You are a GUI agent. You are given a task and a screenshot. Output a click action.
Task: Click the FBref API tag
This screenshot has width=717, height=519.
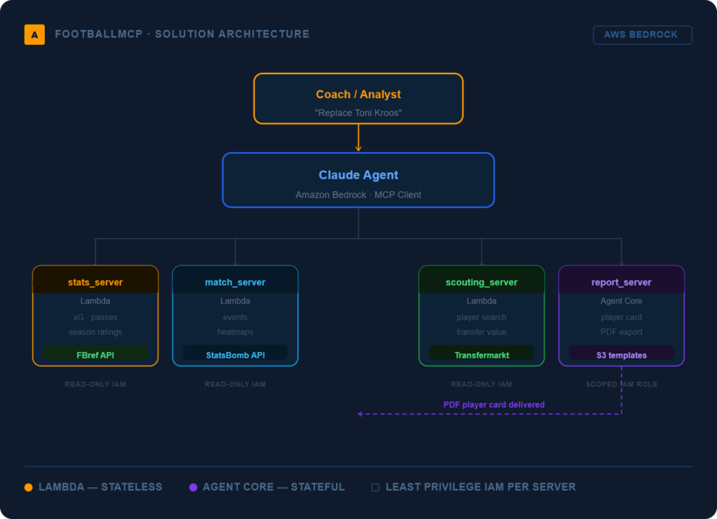point(95,354)
